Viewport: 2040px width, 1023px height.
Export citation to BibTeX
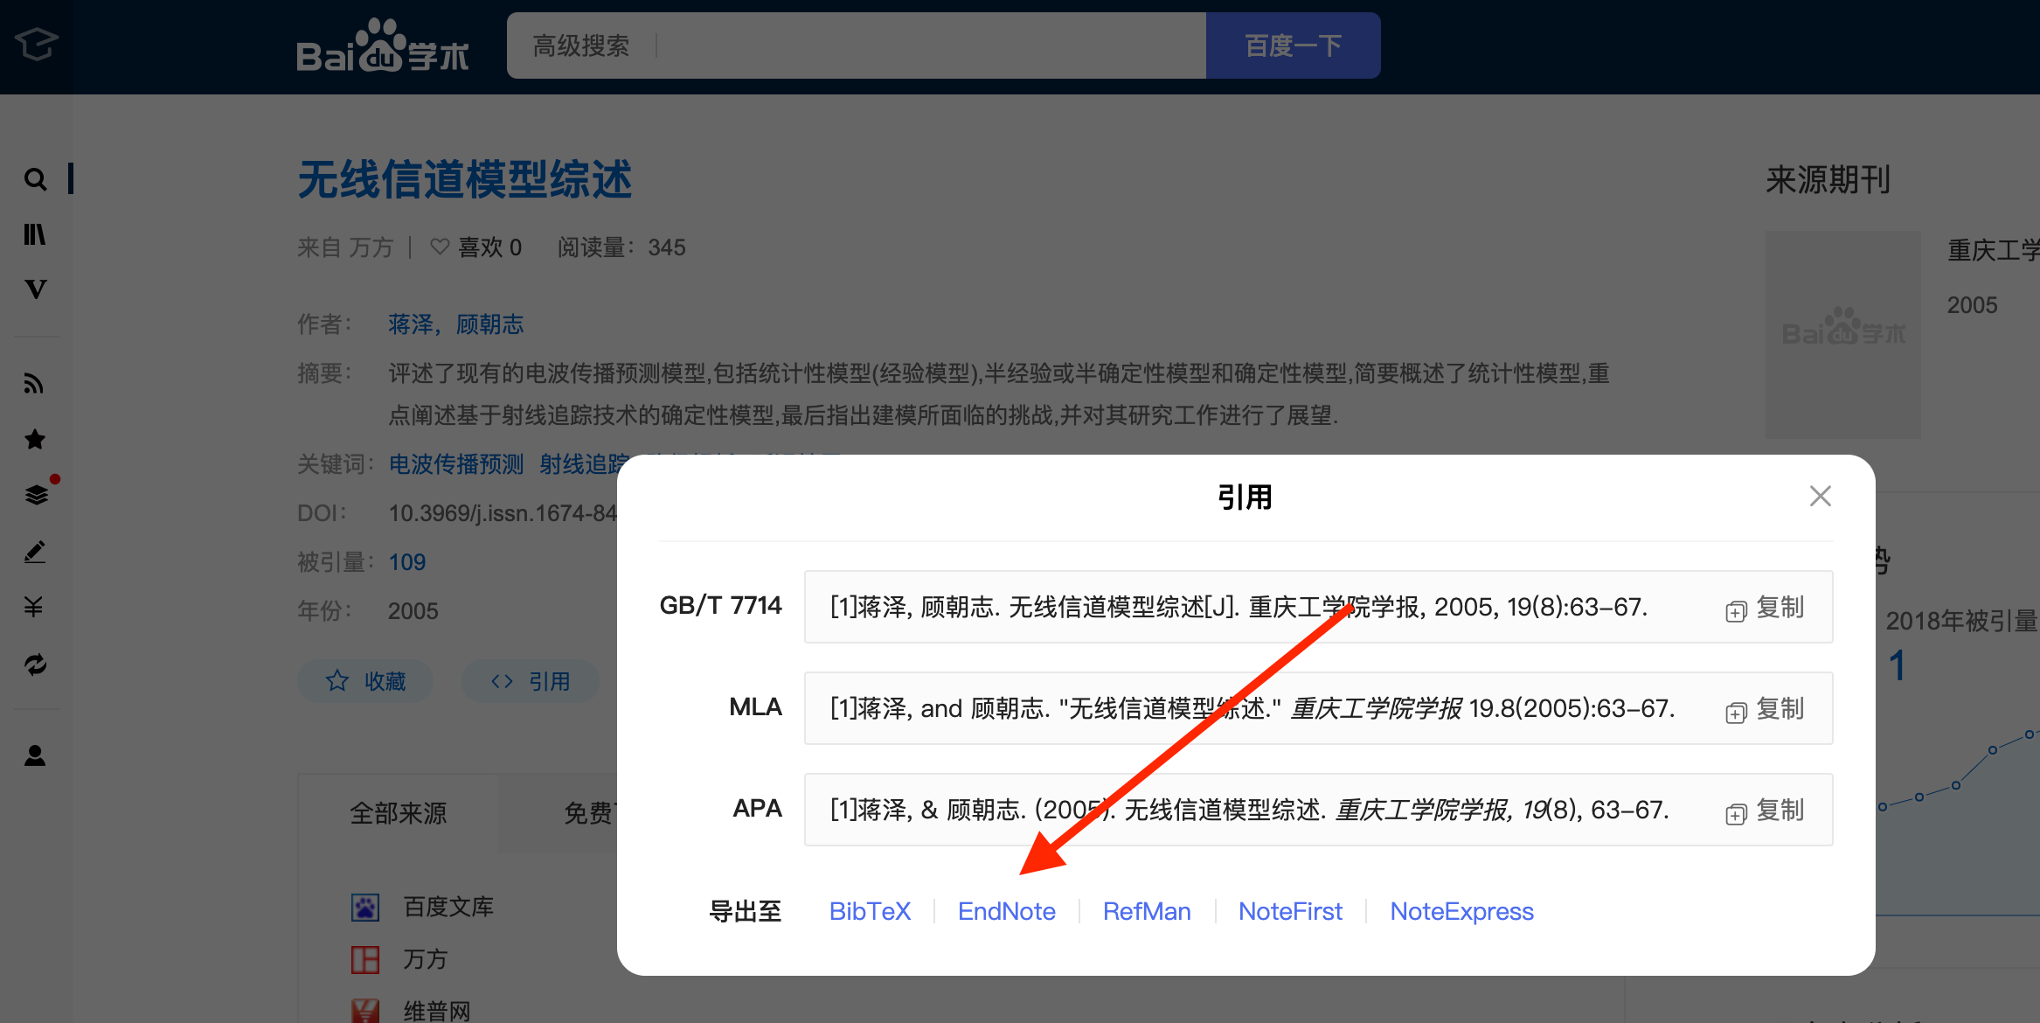pyautogui.click(x=870, y=911)
